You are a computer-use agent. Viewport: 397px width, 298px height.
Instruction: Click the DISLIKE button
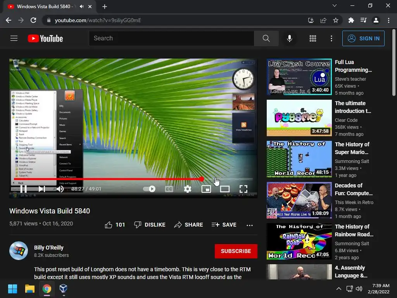pos(150,225)
